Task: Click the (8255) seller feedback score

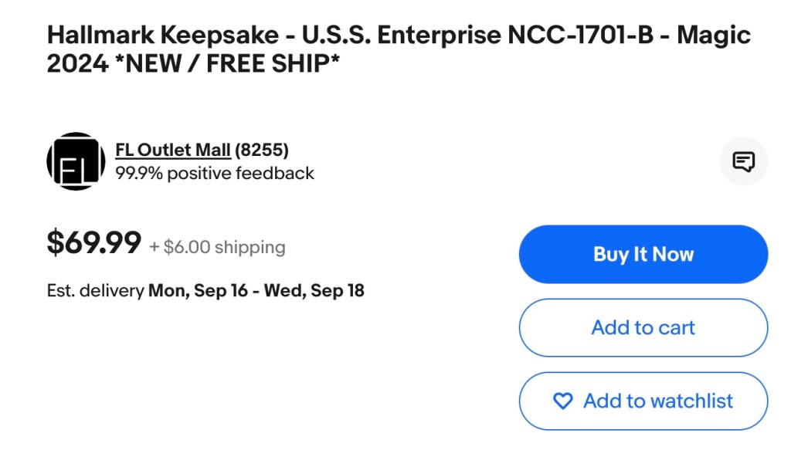Action: [x=262, y=150]
